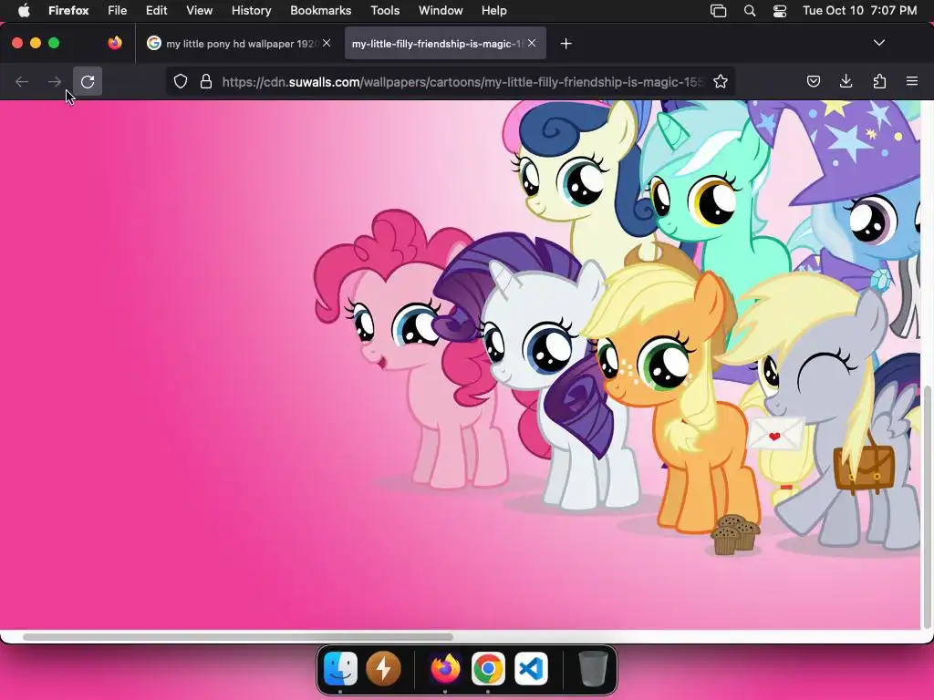Open the Bookmarks menu
934x700 pixels.
[320, 11]
